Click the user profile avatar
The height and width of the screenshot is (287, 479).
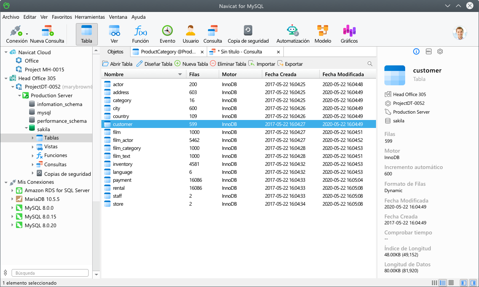[460, 33]
